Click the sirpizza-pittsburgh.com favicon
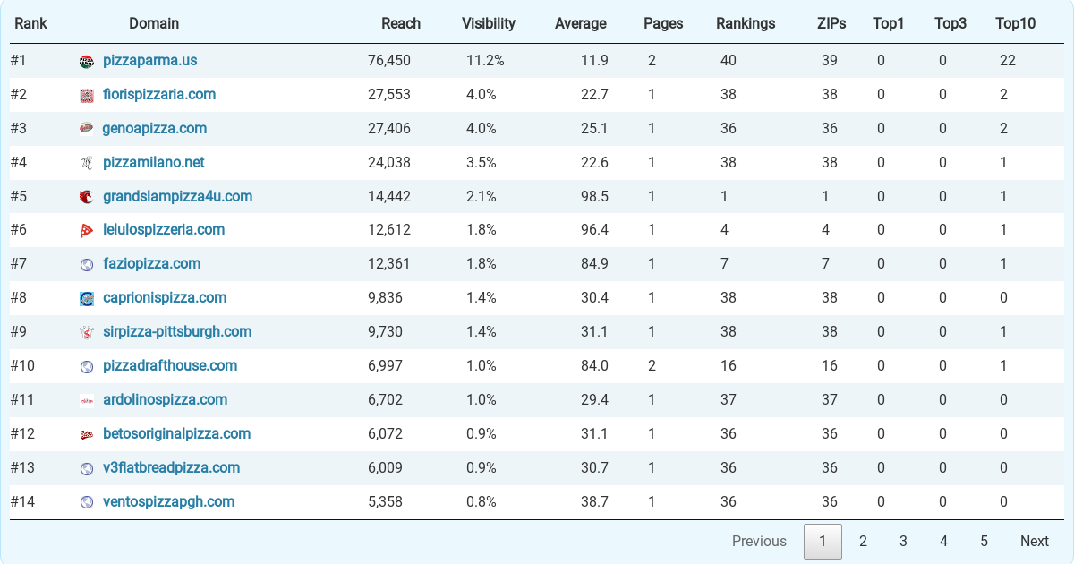 point(87,332)
